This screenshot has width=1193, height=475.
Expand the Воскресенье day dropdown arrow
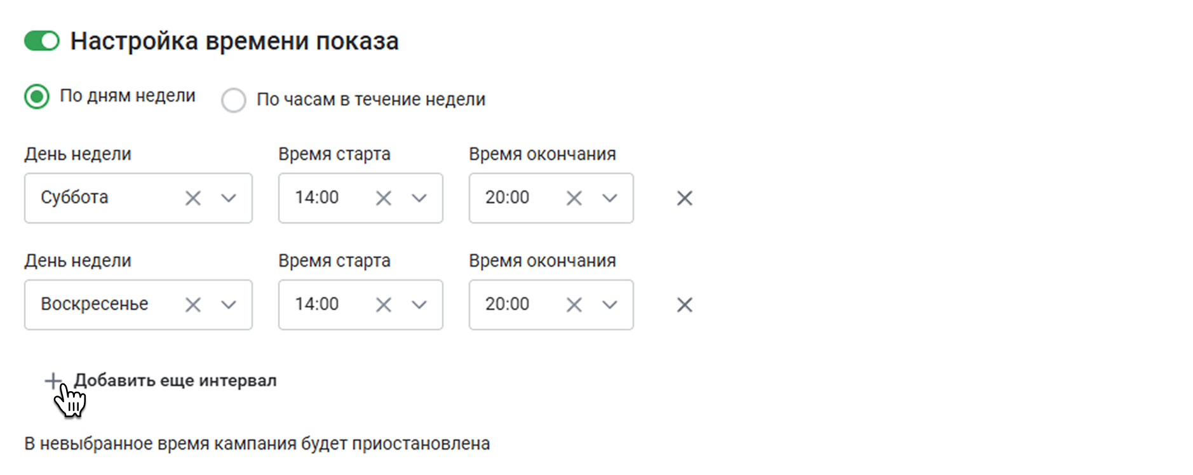click(229, 305)
